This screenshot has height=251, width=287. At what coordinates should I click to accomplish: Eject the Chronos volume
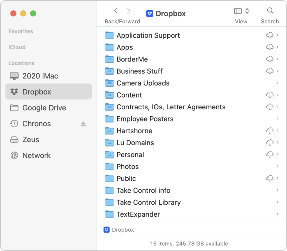click(x=83, y=124)
